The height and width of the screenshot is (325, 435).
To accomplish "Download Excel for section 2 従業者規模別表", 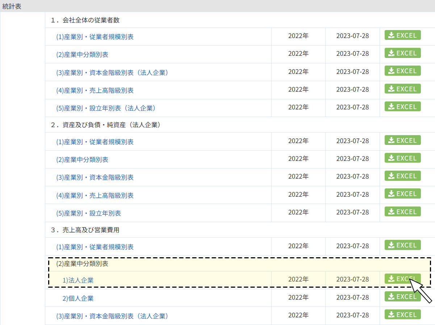I will click(402, 141).
